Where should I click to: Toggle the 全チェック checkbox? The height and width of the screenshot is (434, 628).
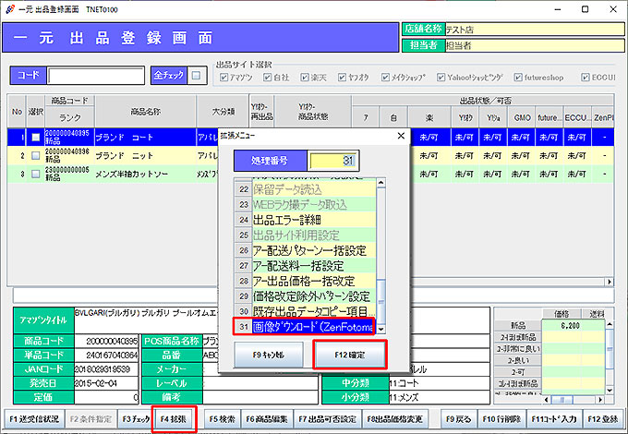pyautogui.click(x=197, y=75)
